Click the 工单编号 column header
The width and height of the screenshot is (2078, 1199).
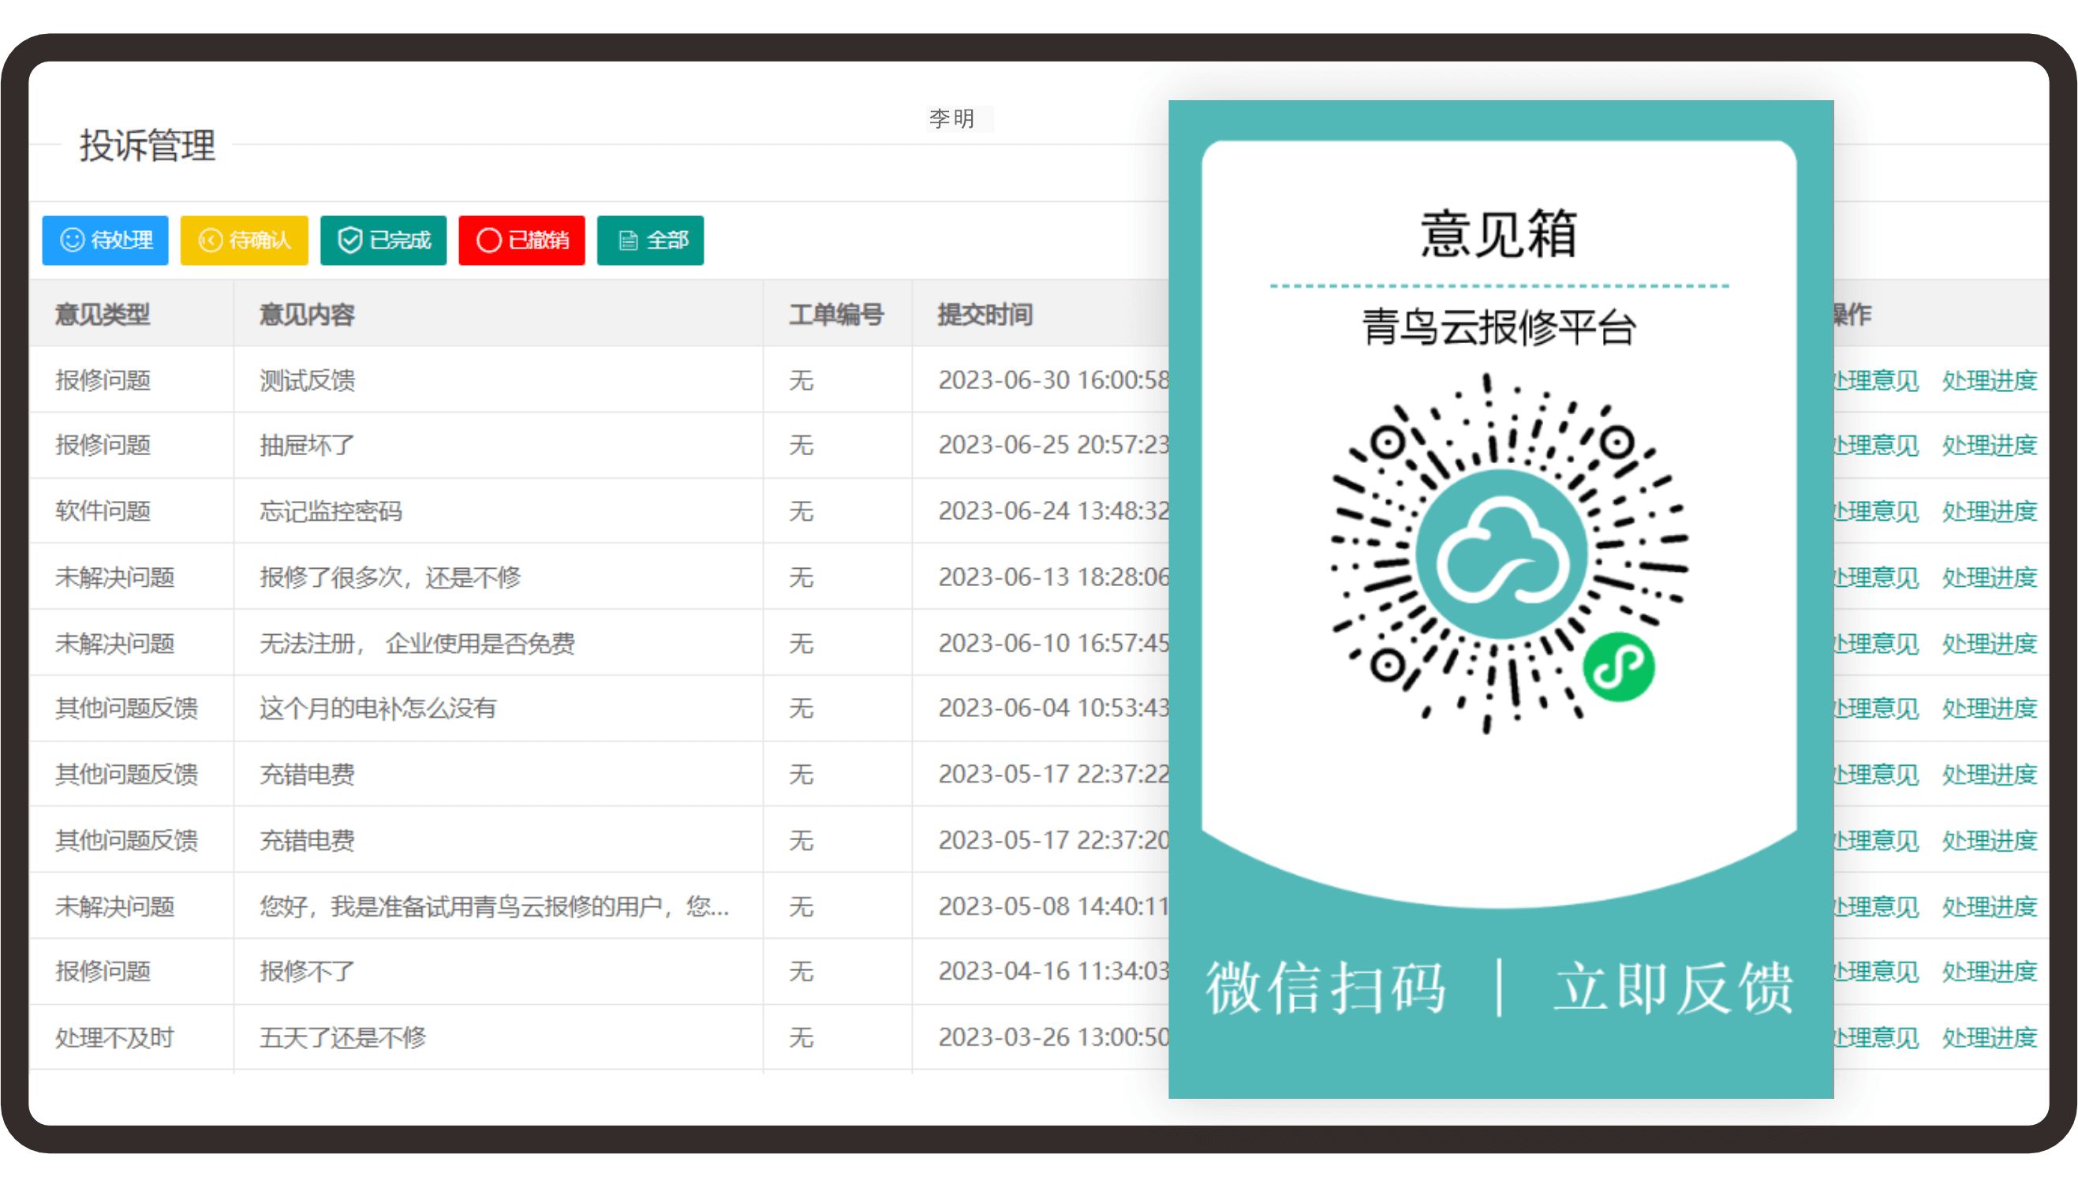(837, 315)
